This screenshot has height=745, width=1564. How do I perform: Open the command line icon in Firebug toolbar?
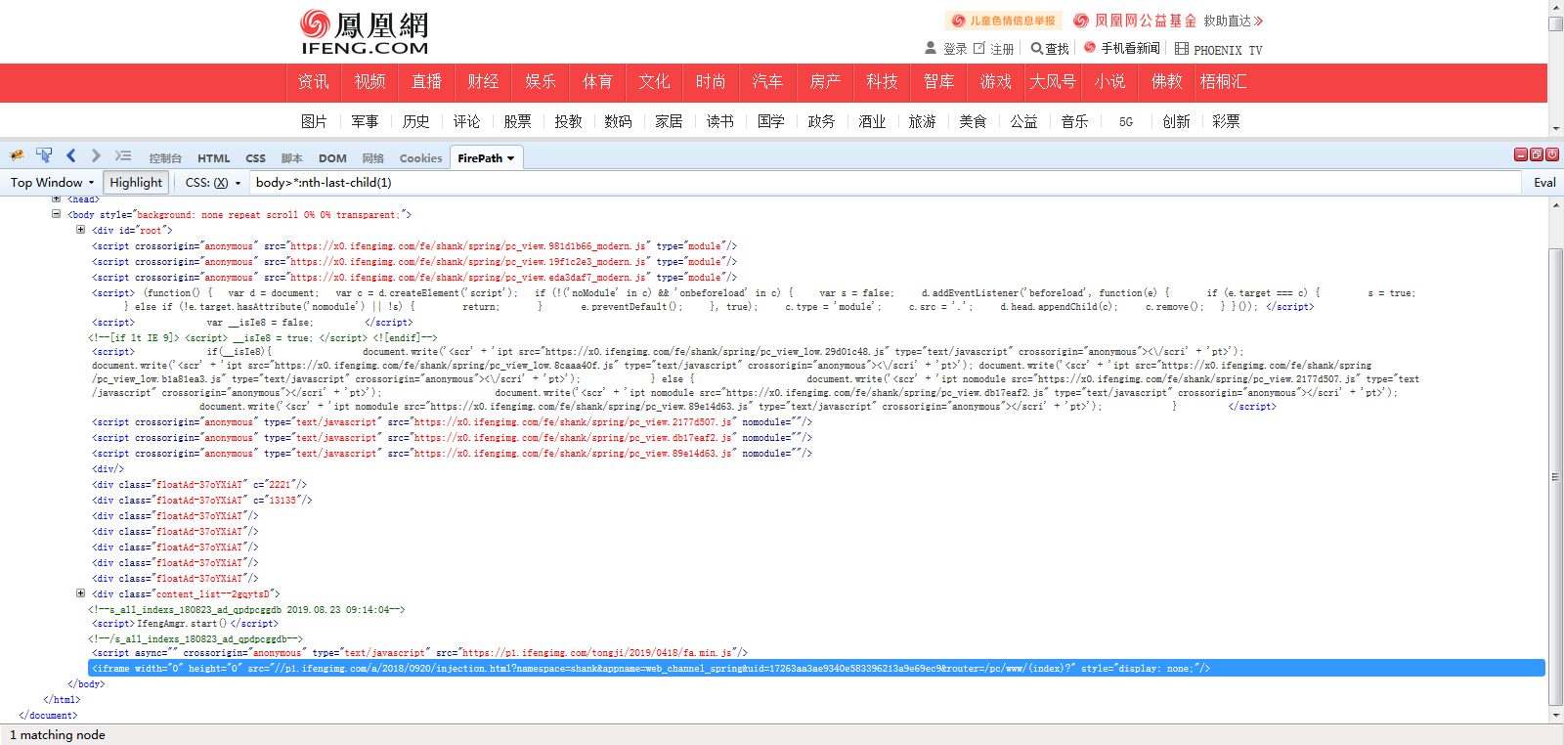click(x=123, y=155)
